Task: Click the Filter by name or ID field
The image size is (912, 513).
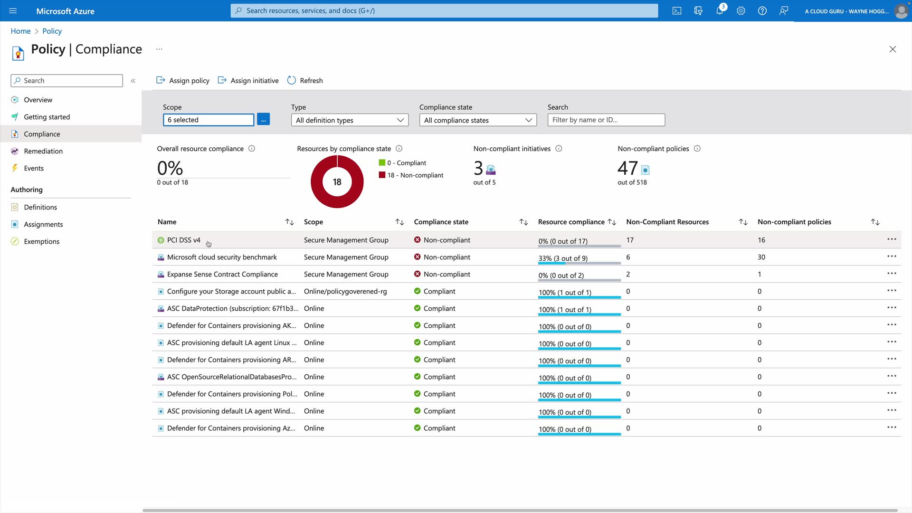Action: click(606, 120)
